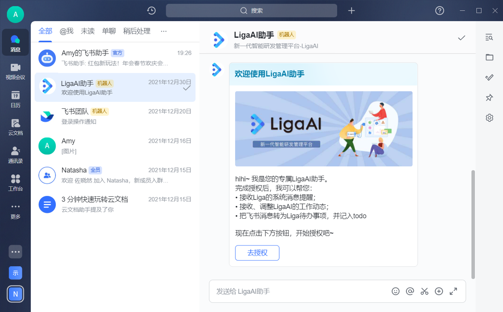The height and width of the screenshot is (312, 503).
Task: Click the 去授权 authorization button
Action: [257, 253]
